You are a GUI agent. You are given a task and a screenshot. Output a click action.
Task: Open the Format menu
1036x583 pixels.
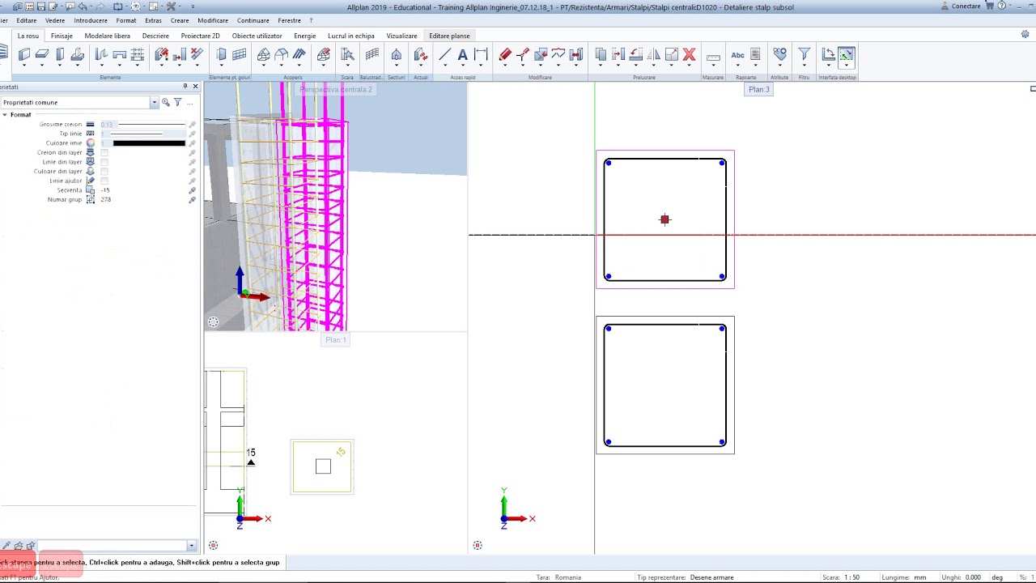(126, 20)
